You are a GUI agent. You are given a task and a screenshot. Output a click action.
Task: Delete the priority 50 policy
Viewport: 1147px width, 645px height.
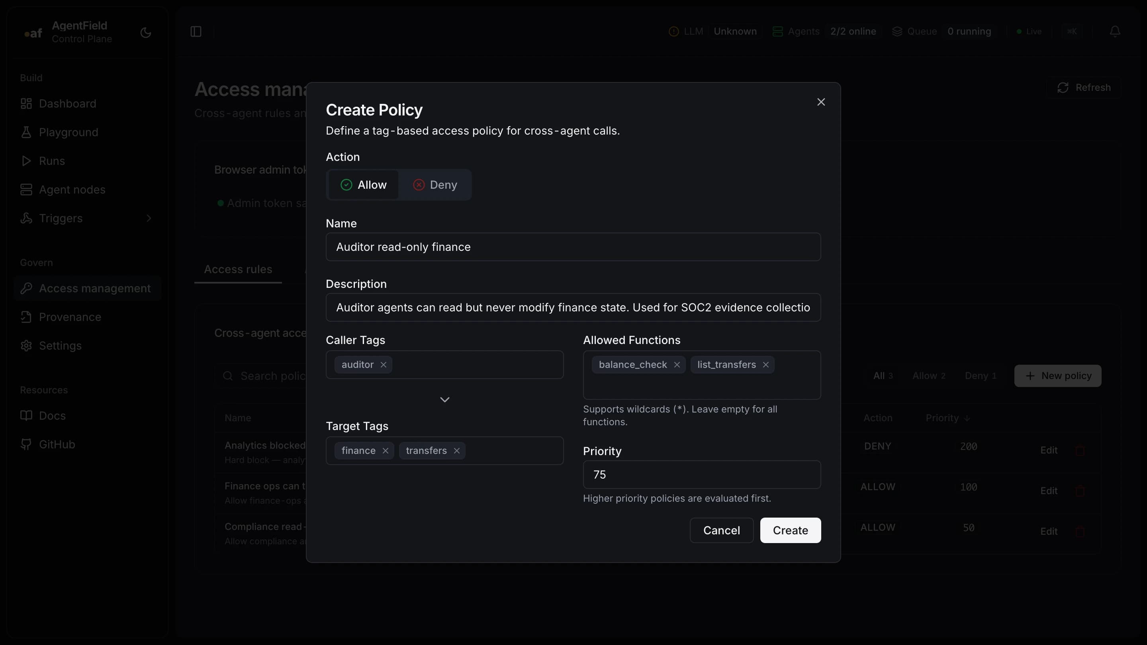tap(1080, 531)
